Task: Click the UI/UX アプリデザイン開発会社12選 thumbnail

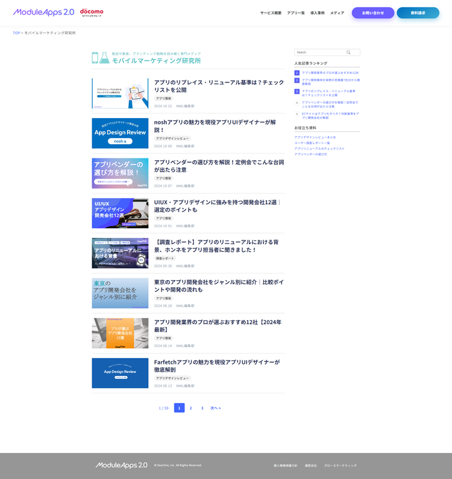Action: pyautogui.click(x=120, y=213)
